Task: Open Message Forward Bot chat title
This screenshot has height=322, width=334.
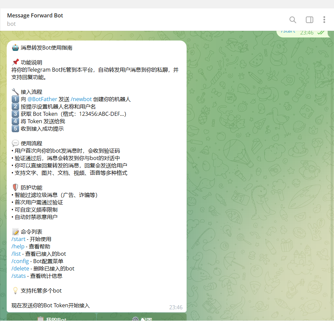Action: [x=35, y=15]
